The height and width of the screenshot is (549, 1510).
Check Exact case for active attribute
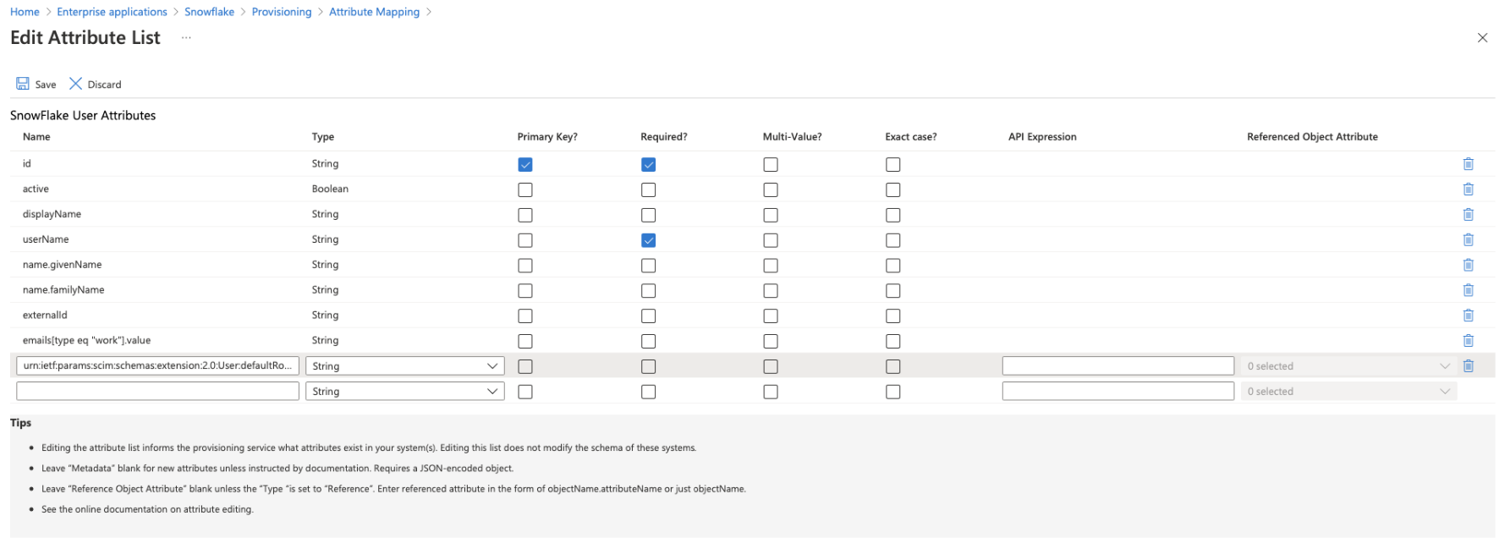coord(892,189)
